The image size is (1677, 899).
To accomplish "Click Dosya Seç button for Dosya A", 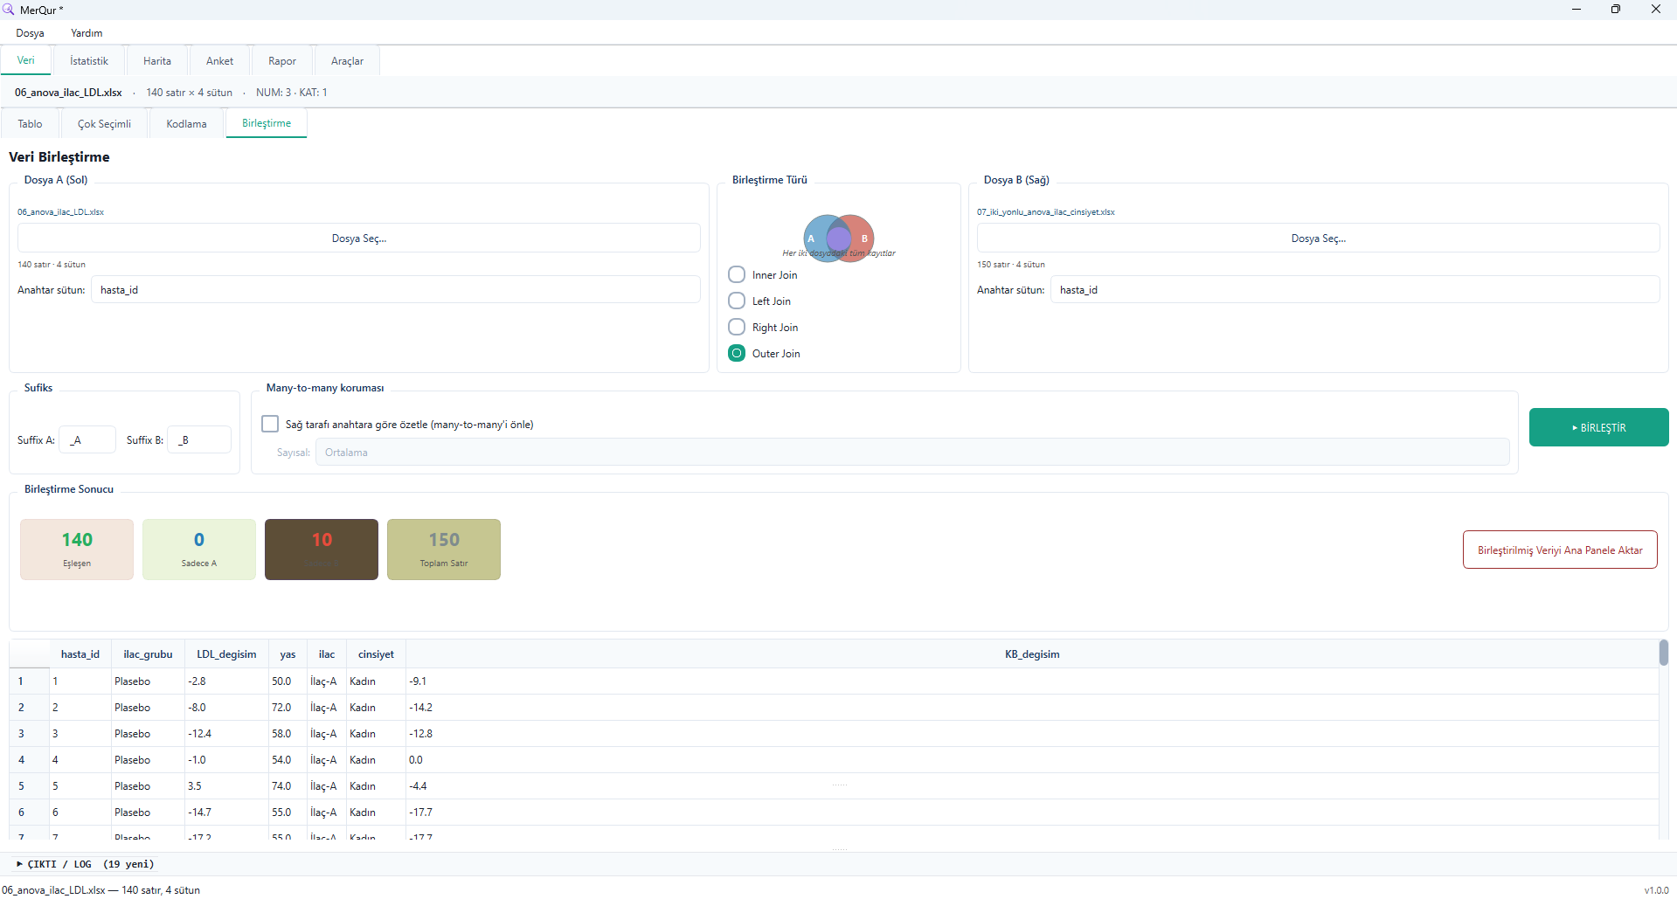I will [x=359, y=239].
